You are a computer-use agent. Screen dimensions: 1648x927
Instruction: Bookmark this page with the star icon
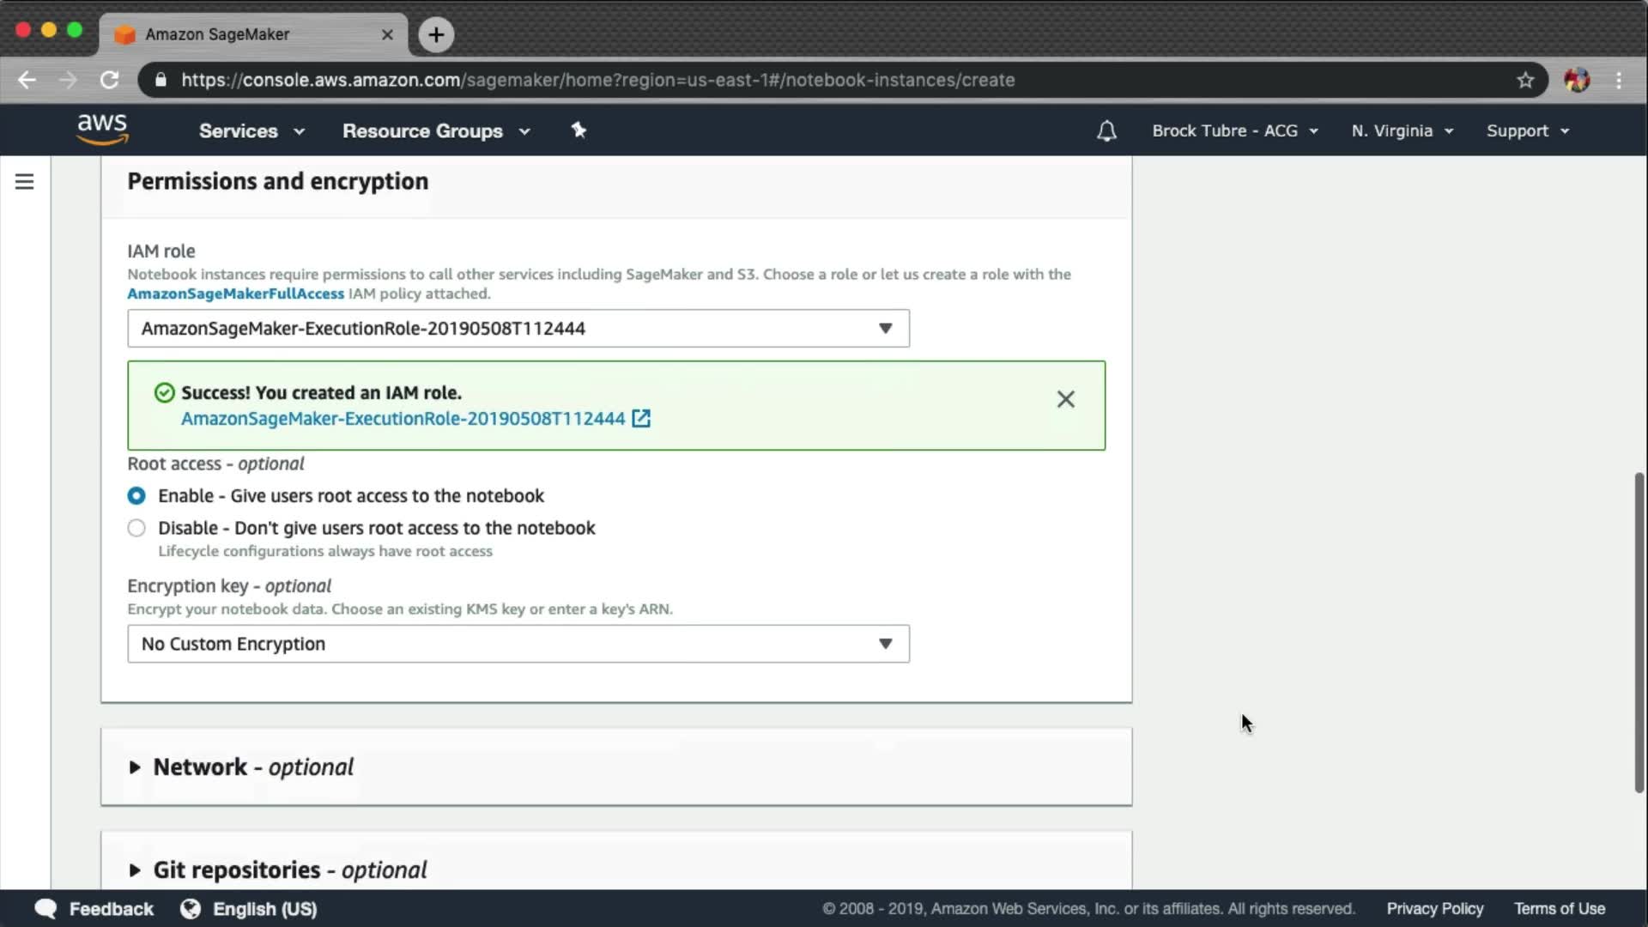(1524, 80)
